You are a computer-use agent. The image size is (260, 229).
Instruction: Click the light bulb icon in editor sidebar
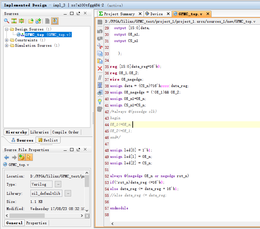tap(100, 101)
